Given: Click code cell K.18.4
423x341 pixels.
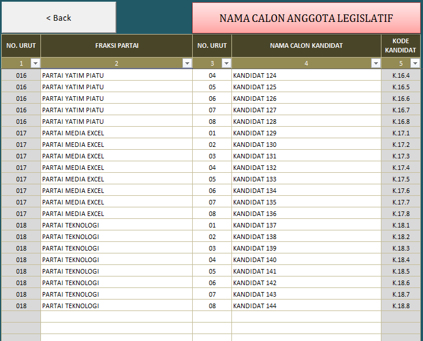Looking at the screenshot, I should pos(400,260).
